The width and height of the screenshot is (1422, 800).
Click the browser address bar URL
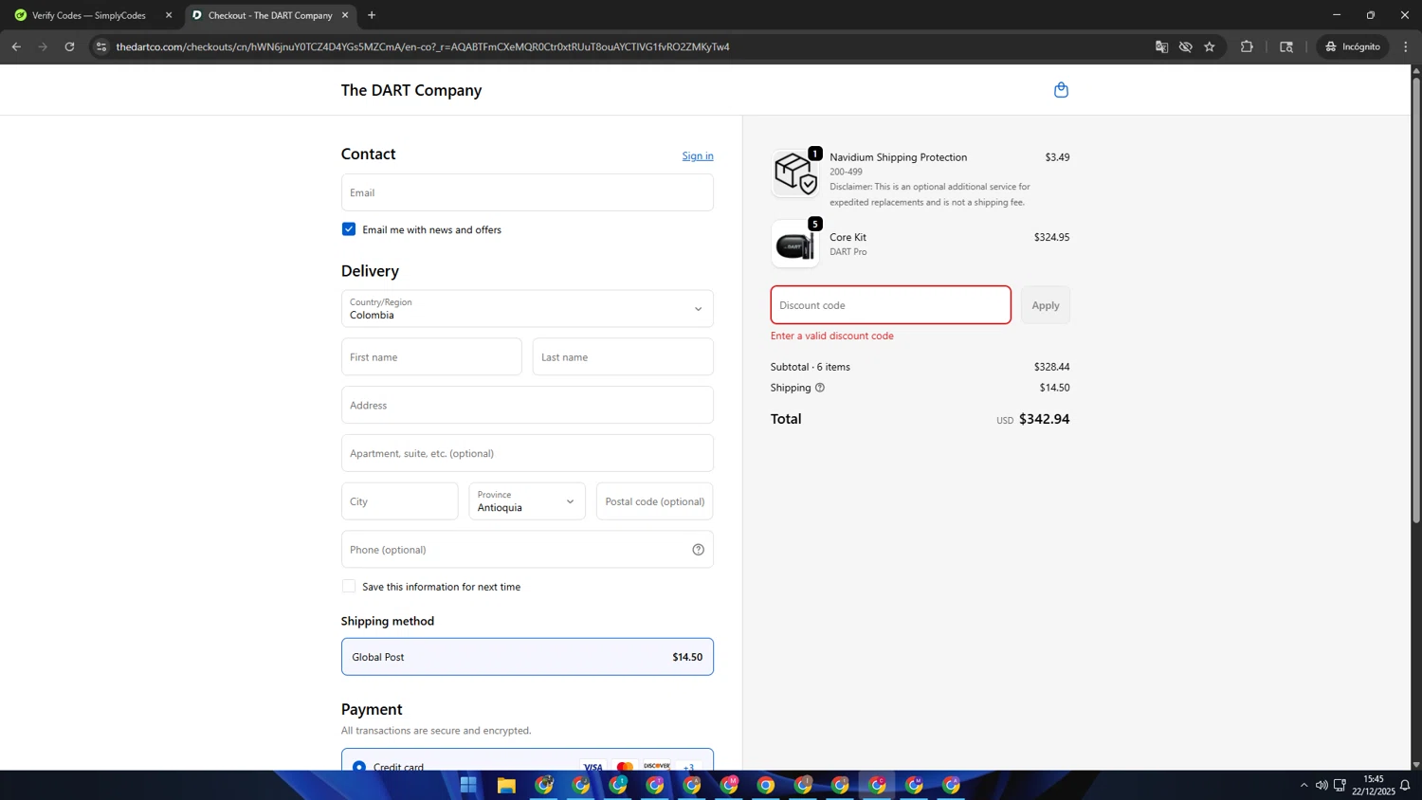[x=423, y=46]
